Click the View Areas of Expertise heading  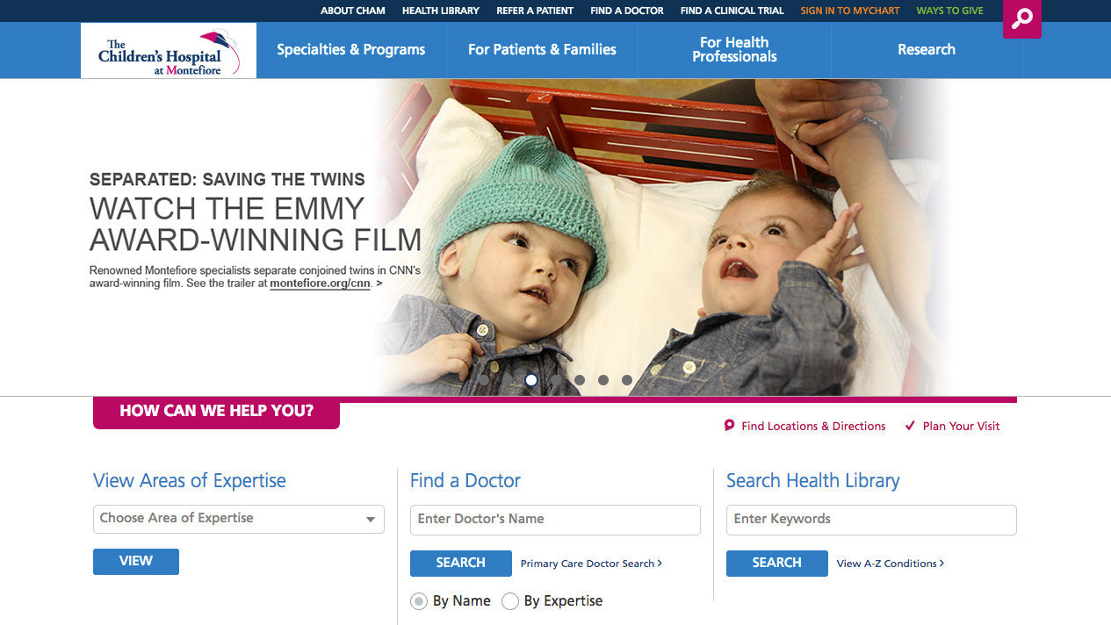pyautogui.click(x=190, y=481)
